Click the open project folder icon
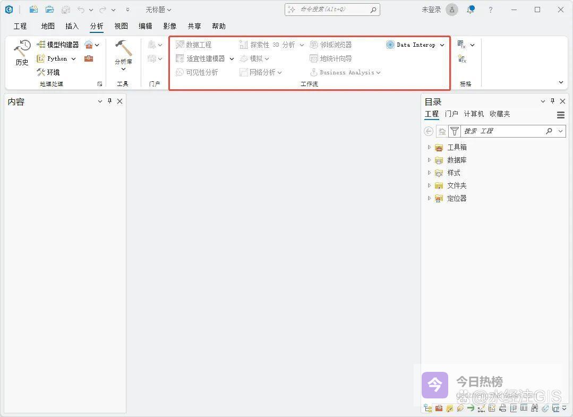This screenshot has width=573, height=417. (x=49, y=10)
